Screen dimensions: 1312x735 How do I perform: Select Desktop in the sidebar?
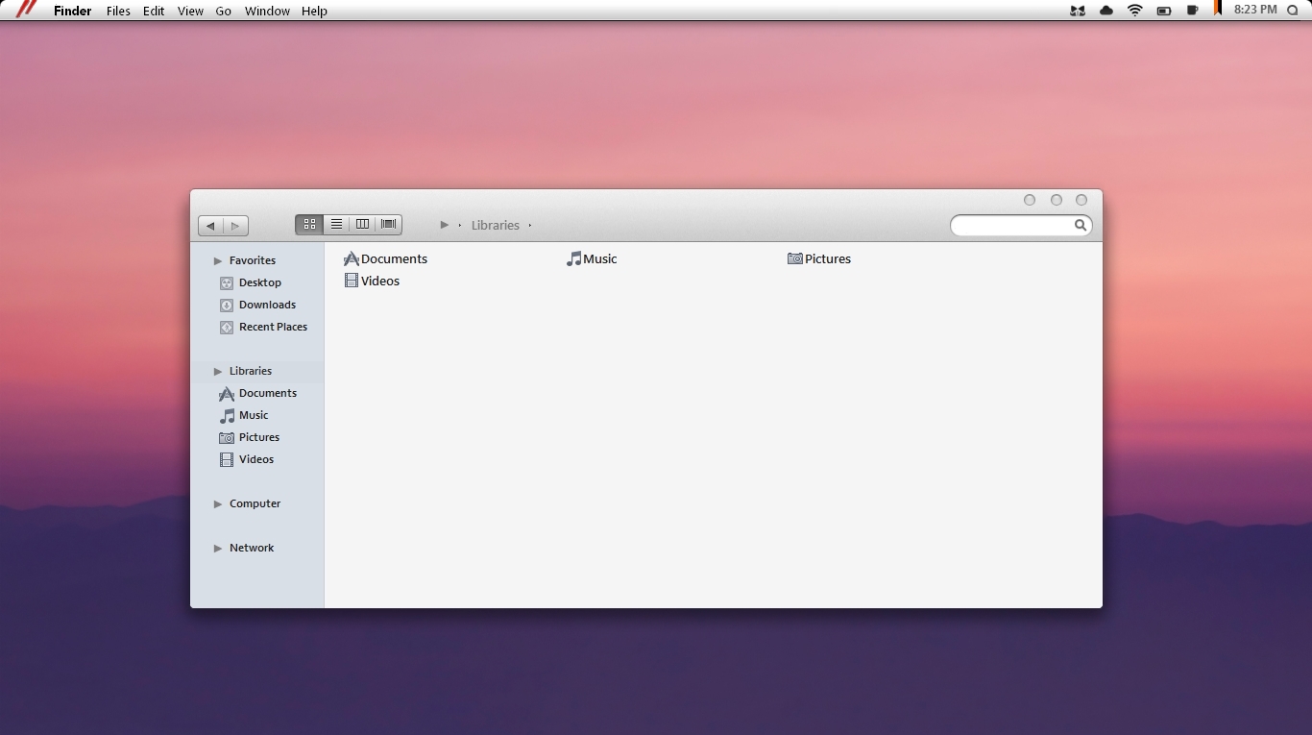click(x=260, y=282)
